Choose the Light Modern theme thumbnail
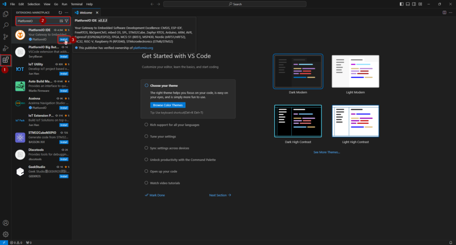This screenshot has width=456, height=245. pos(355,71)
